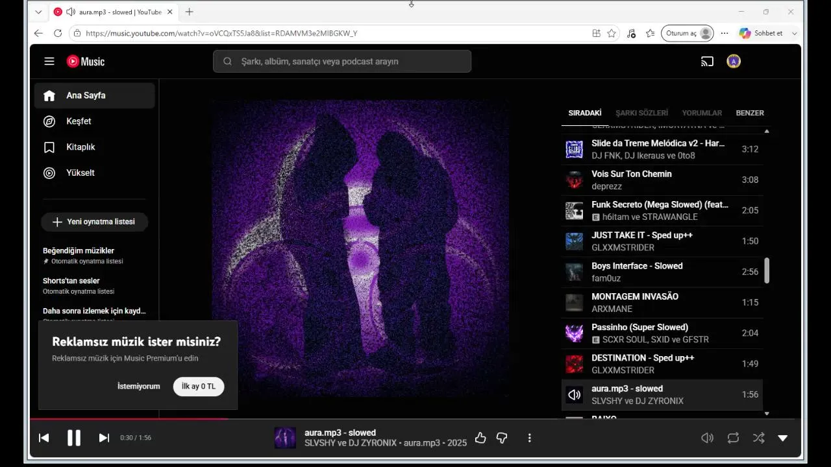Open the browser Oturum aç sign-in button
Screen dimensions: 831x467
(688, 33)
